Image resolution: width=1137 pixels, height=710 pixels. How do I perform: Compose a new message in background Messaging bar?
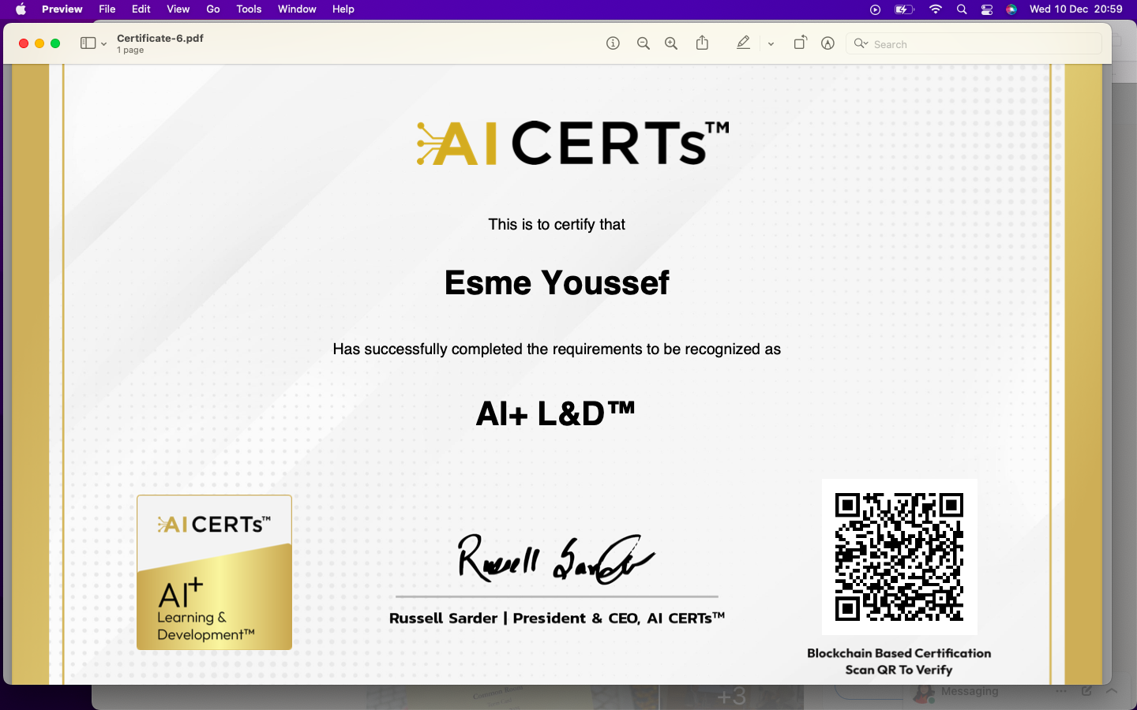(x=1086, y=691)
